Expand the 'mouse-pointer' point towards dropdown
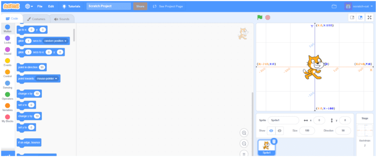This screenshot has width=376, height=159. (x=48, y=78)
